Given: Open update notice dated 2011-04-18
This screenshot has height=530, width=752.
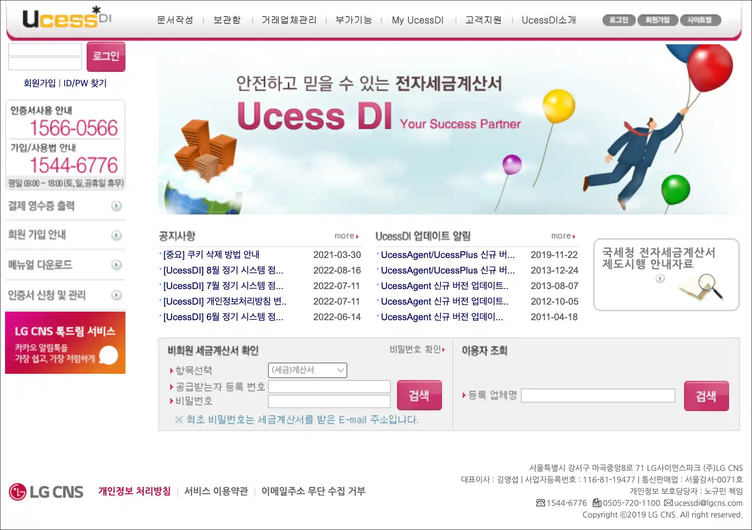Looking at the screenshot, I should coord(442,317).
